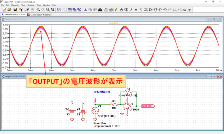Click the OUTPUT net label in schematic
The image size is (224, 134).
(x=148, y=106)
